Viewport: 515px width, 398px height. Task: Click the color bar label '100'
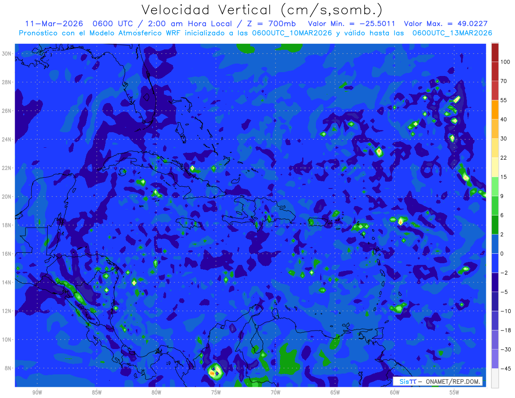505,62
